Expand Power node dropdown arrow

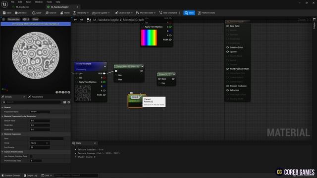[x=174, y=75]
